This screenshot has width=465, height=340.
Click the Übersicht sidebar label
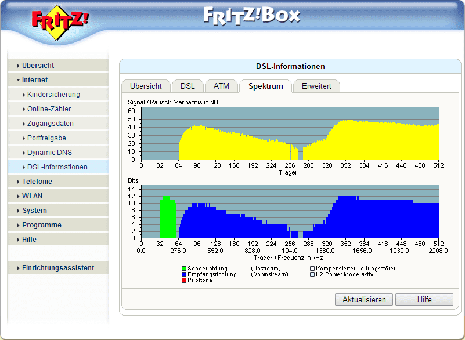click(x=38, y=66)
